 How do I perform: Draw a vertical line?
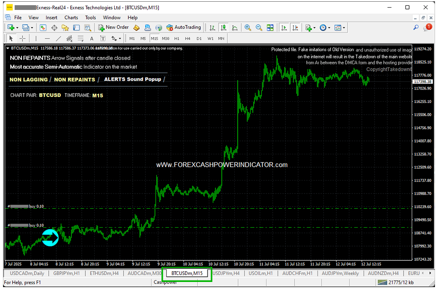pyautogui.click(x=36, y=38)
